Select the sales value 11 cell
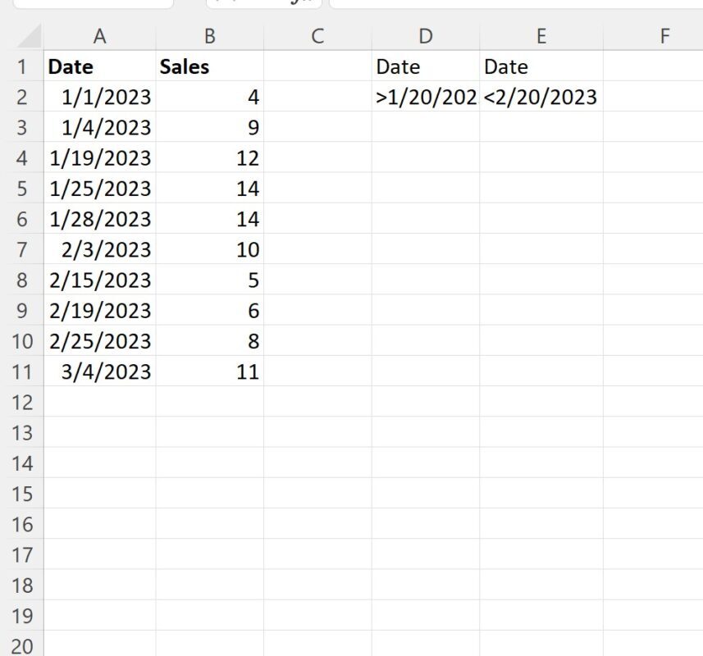Image resolution: width=703 pixels, height=656 pixels. tap(209, 371)
